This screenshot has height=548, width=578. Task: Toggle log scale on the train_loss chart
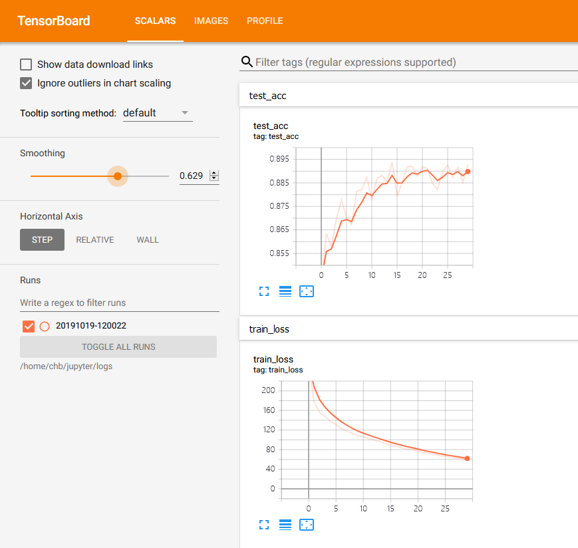285,525
